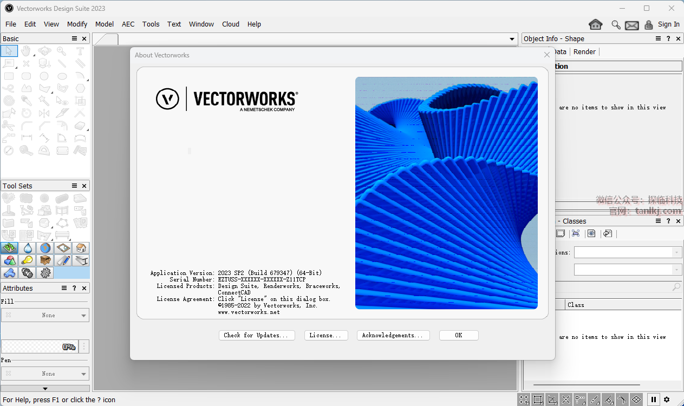This screenshot has height=406, width=684.
Task: Select the Selection arrow tool
Action: (9, 51)
